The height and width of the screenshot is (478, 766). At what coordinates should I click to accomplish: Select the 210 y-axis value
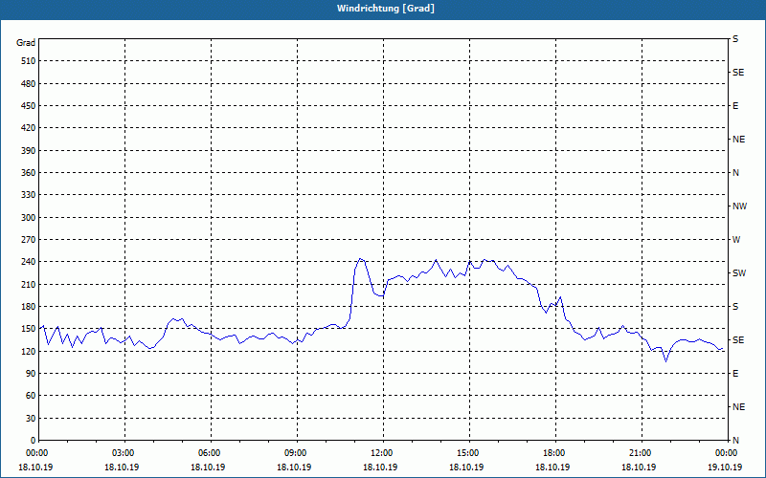tap(29, 284)
